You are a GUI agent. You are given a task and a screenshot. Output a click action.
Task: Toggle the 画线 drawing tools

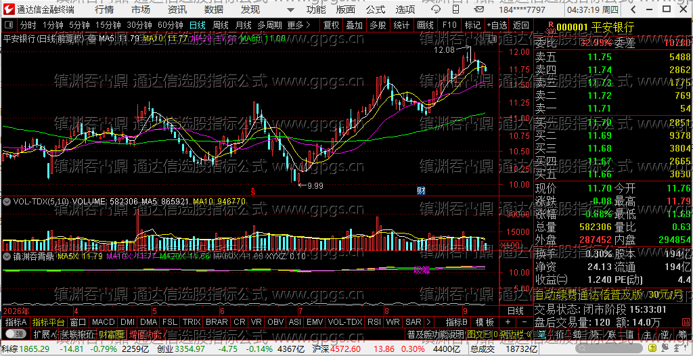425,25
